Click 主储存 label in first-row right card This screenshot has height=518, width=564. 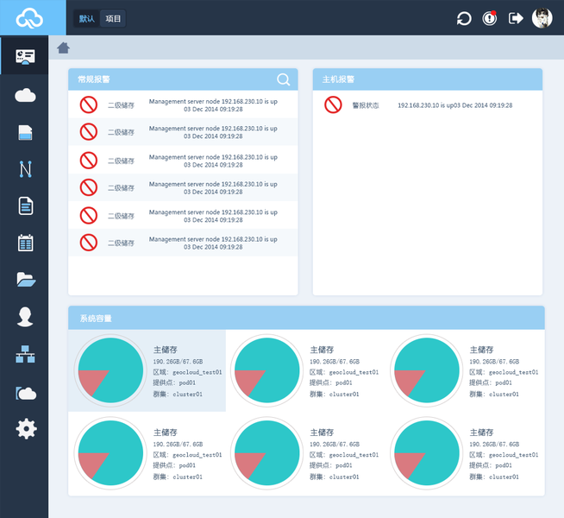[x=481, y=350]
